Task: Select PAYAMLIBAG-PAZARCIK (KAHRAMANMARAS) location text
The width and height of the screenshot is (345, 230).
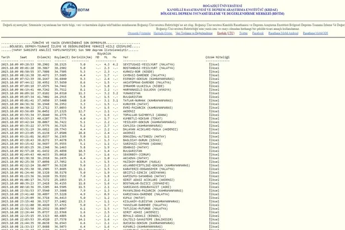Action: [153, 191]
